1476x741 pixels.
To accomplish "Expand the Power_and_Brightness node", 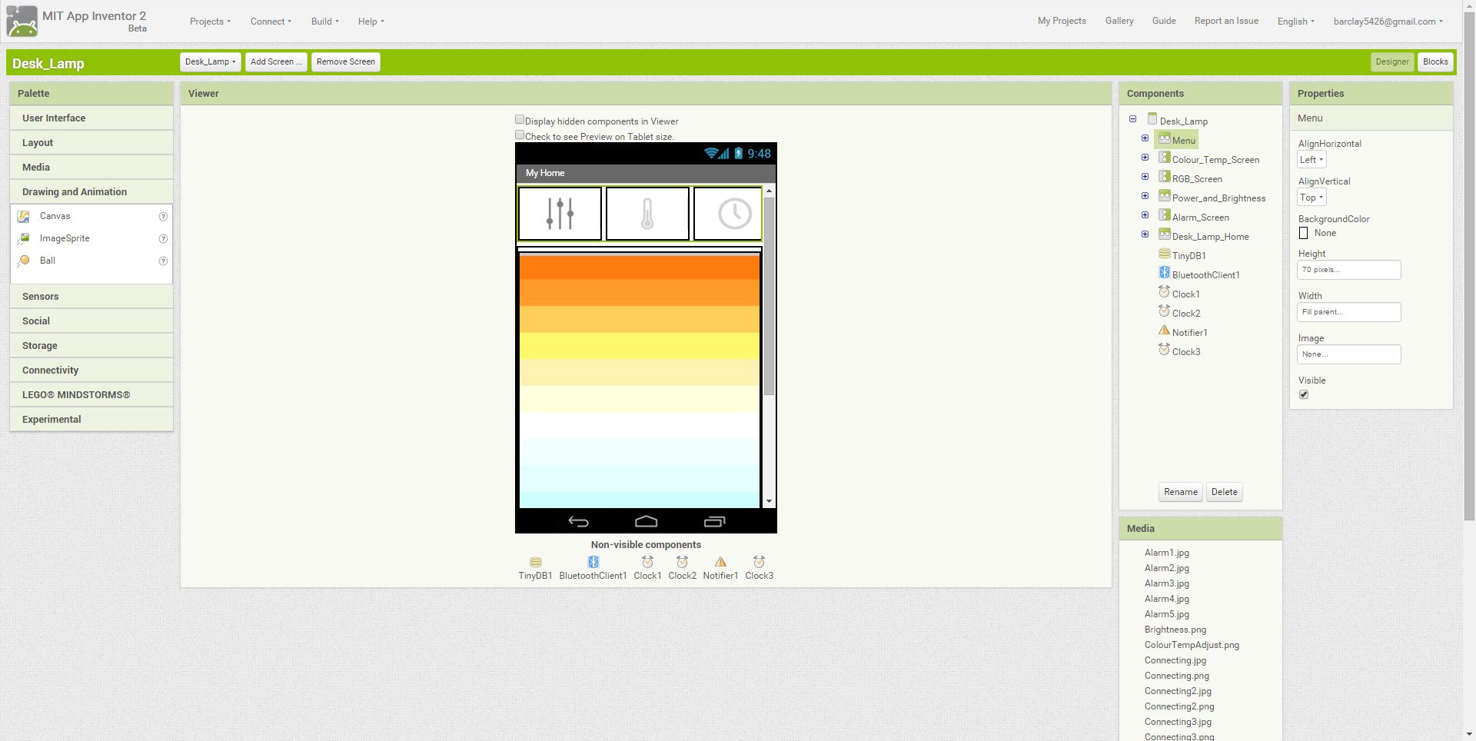I will tap(1145, 196).
